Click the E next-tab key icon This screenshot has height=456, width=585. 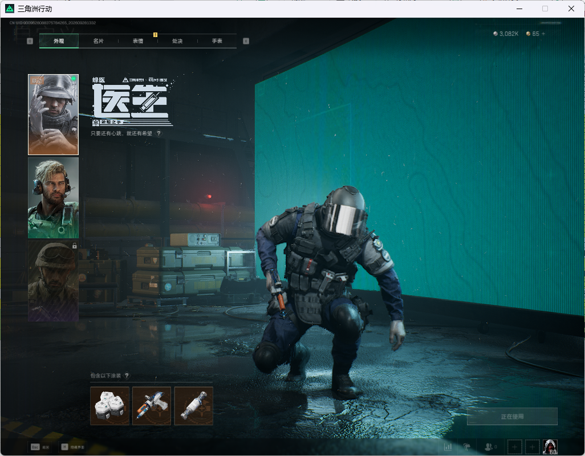(x=246, y=41)
